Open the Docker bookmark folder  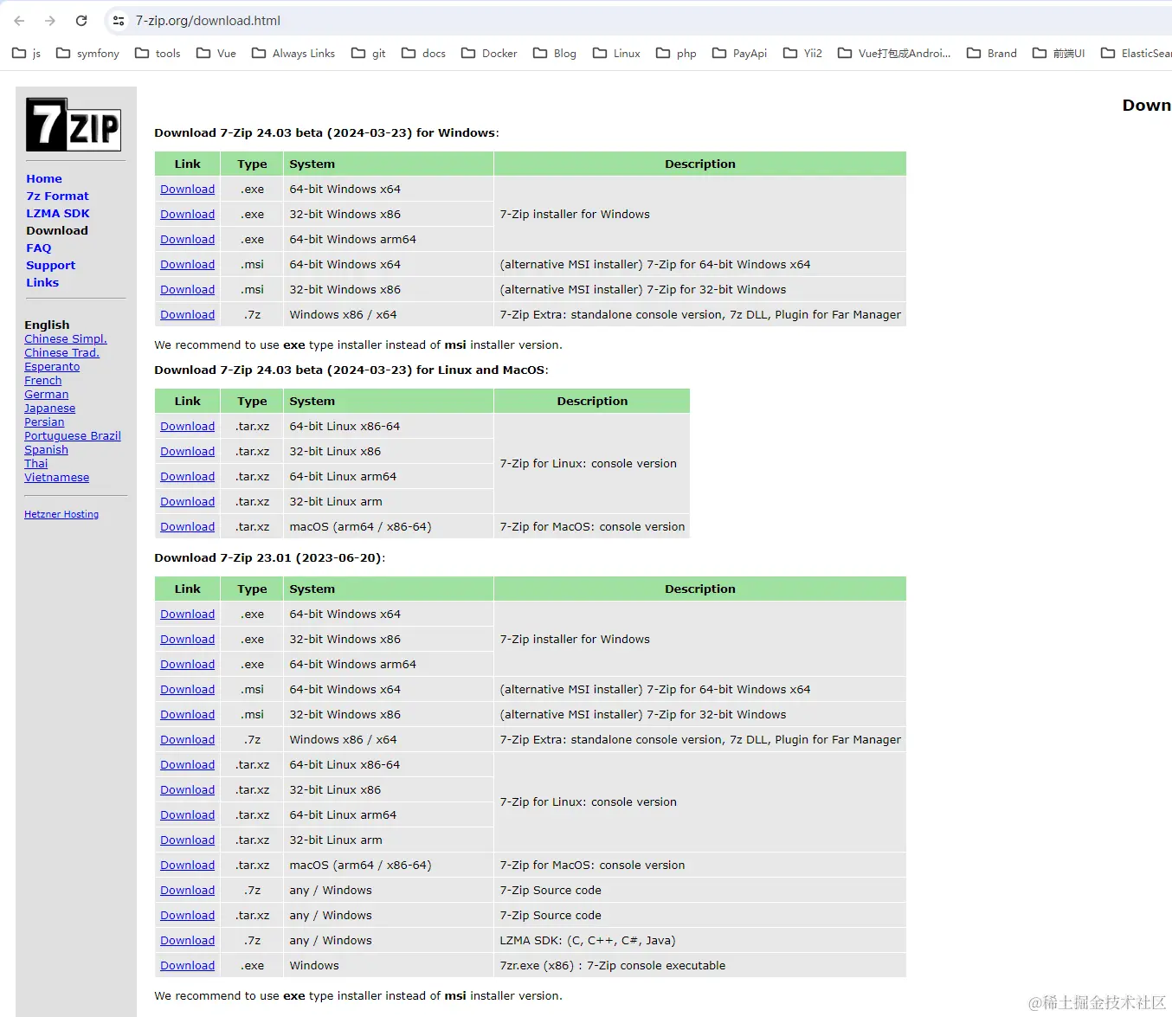(x=489, y=54)
